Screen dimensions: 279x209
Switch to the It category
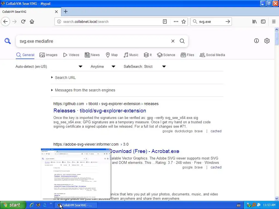[148, 55]
